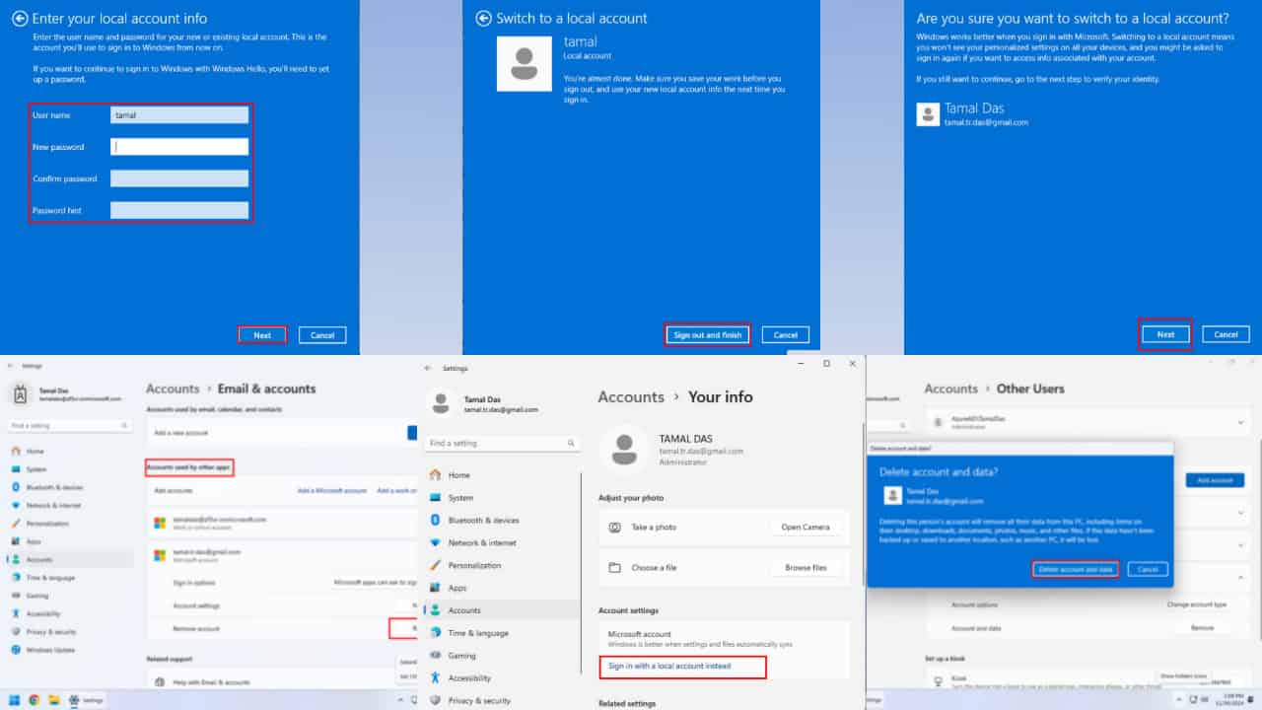
Task: Click Next on the Are you sure dialog
Action: [x=1165, y=334]
